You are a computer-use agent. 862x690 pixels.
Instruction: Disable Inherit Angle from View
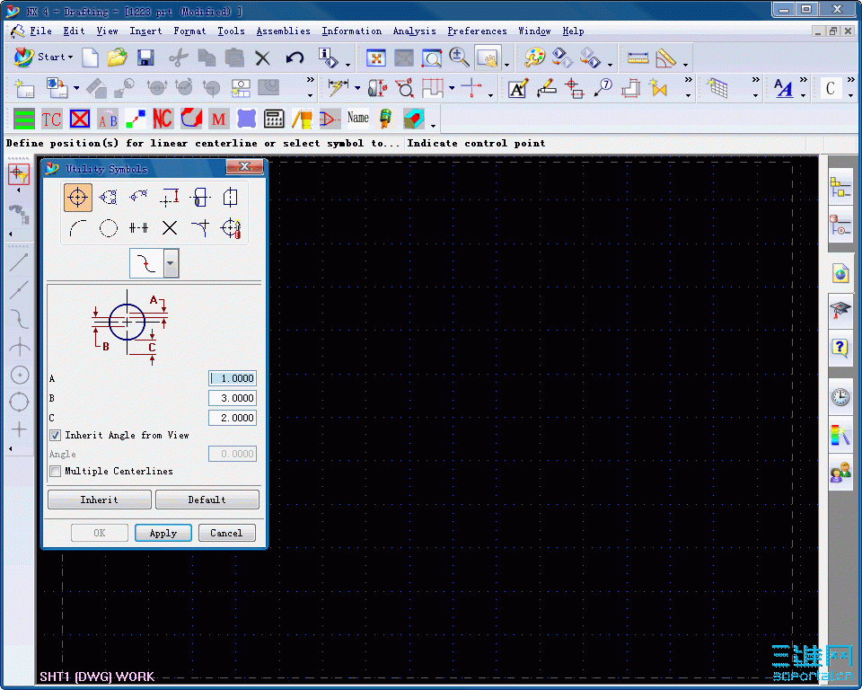pos(56,435)
